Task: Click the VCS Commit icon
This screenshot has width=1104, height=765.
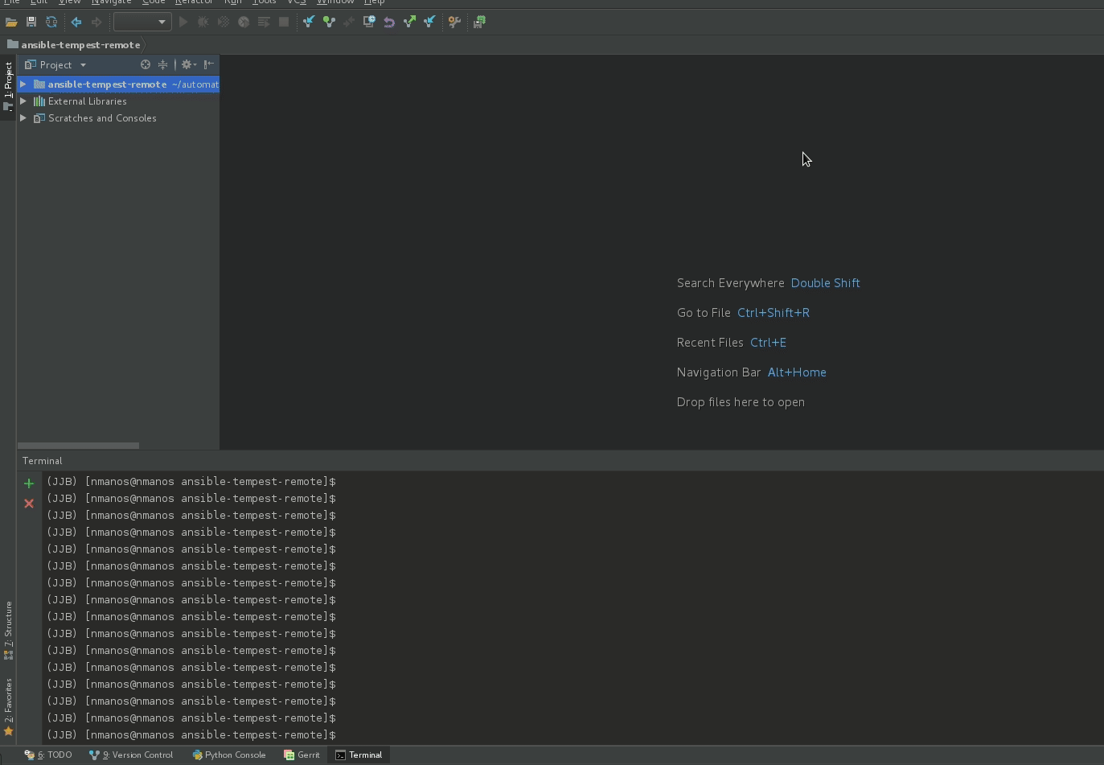Action: coord(329,23)
